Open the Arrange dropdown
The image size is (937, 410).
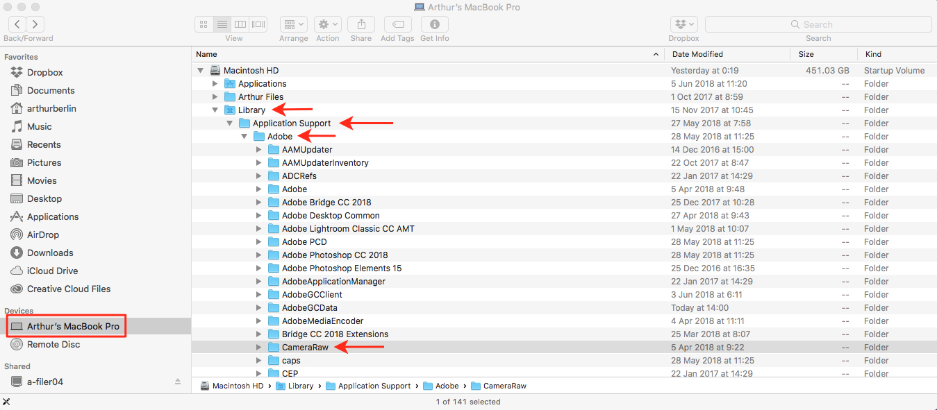pos(294,24)
